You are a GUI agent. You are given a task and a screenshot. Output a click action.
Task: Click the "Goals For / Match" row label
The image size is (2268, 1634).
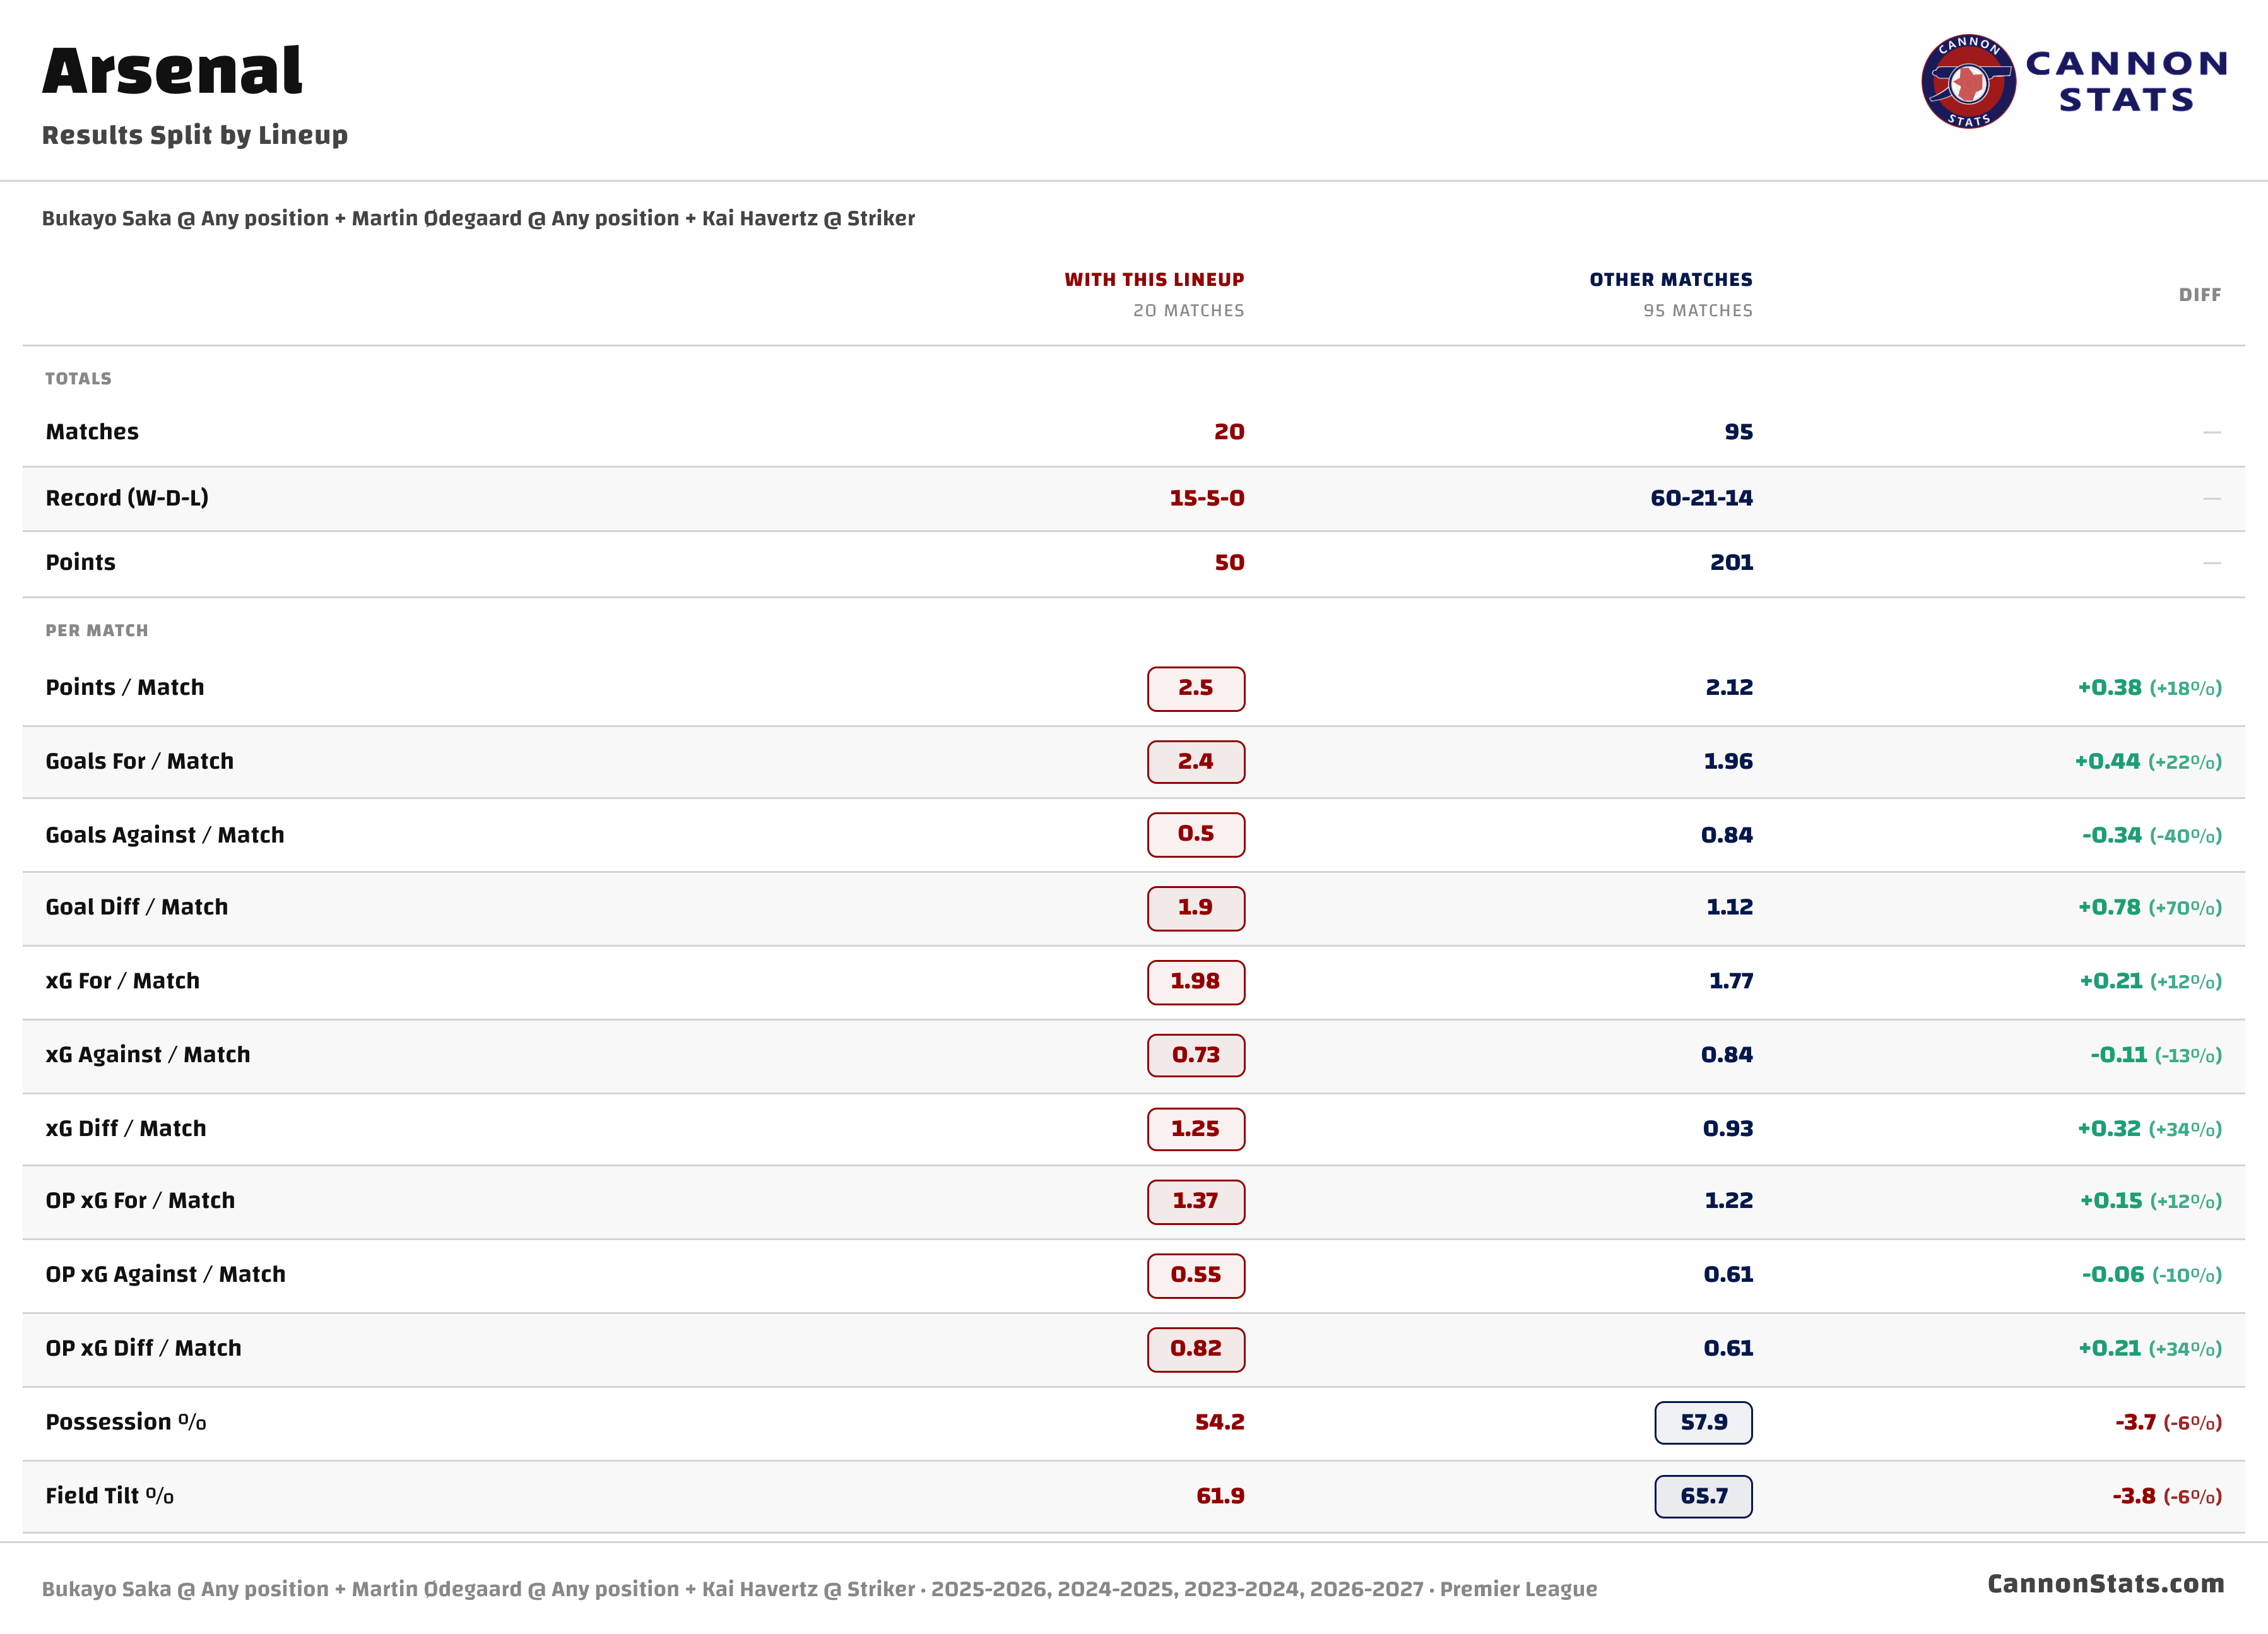pos(139,762)
